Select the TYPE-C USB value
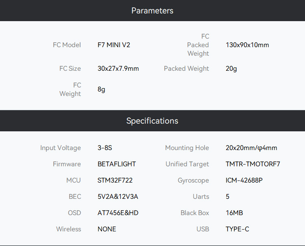This screenshot has width=305, height=246. tap(237, 229)
